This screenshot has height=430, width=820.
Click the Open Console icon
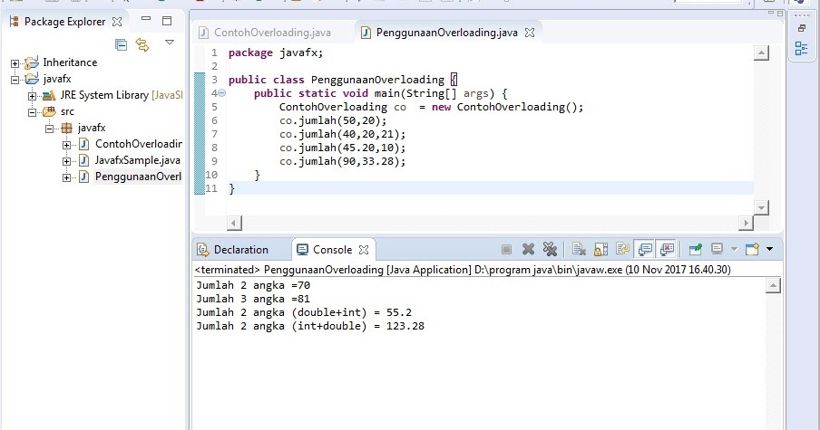point(752,250)
